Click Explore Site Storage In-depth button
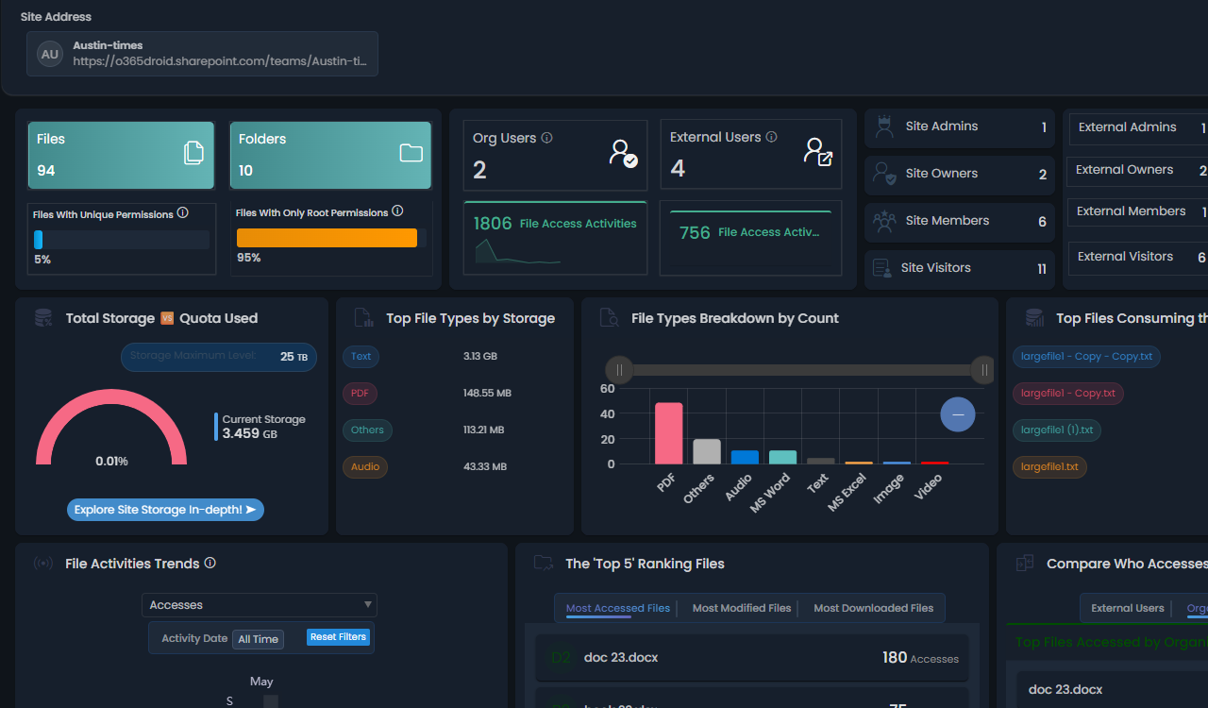Viewport: 1208px width, 708px height. pos(165,510)
